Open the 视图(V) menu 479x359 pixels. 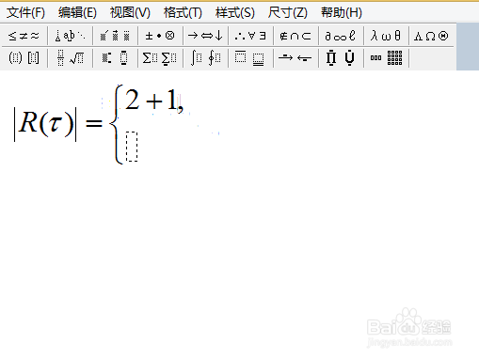coord(130,13)
